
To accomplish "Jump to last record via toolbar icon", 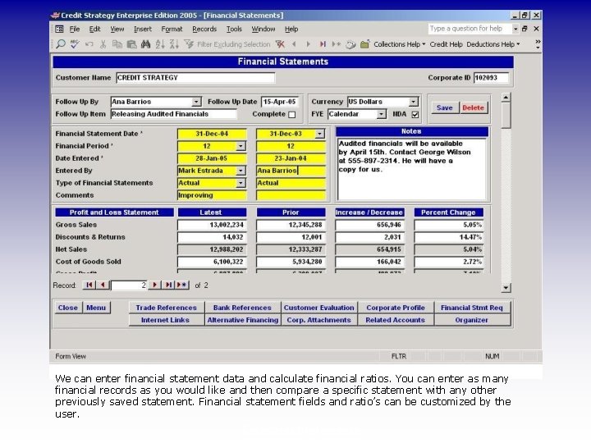I will (323, 44).
